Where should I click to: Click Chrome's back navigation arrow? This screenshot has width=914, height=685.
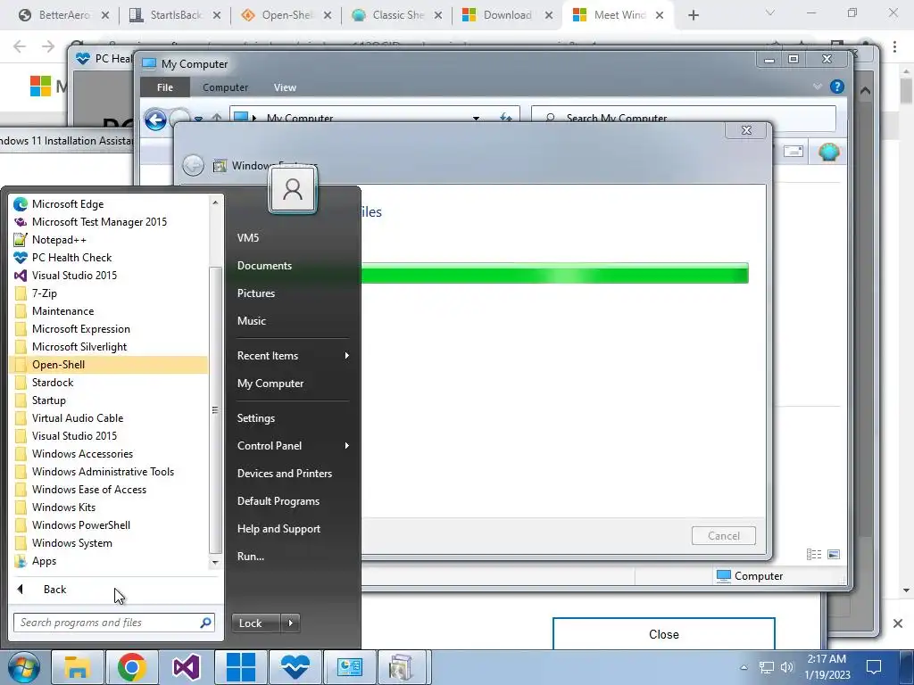[x=20, y=46]
